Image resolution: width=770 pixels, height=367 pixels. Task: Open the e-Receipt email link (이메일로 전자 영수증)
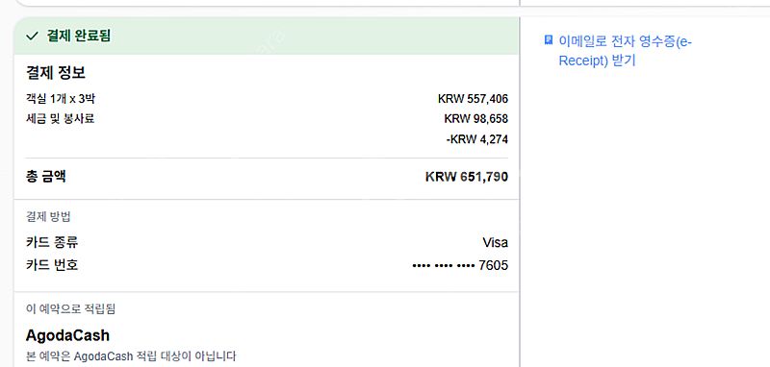[625, 51]
